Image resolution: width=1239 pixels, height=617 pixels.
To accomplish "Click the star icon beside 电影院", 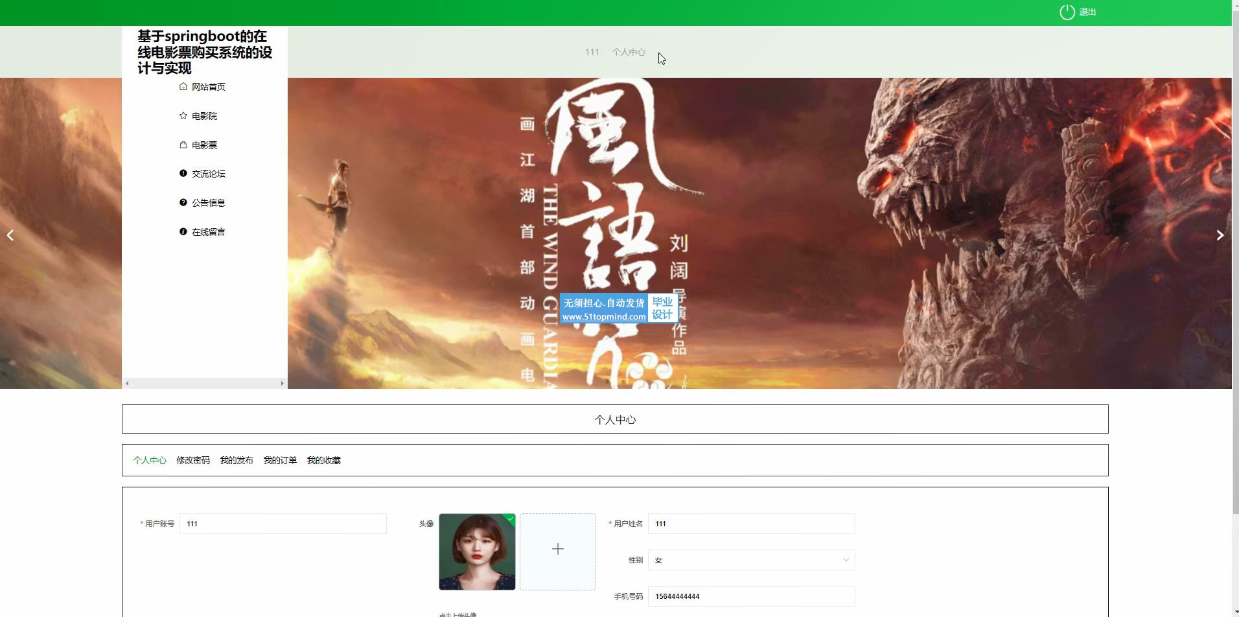I will [x=183, y=115].
